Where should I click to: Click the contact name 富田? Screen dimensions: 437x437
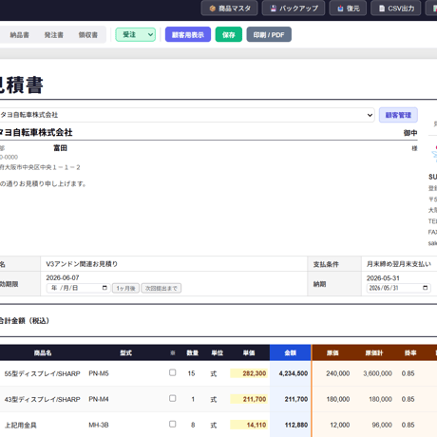click(60, 148)
